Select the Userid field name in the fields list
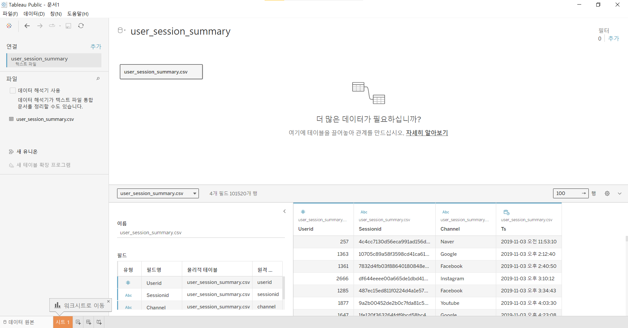Image resolution: width=628 pixels, height=328 pixels. 154,283
